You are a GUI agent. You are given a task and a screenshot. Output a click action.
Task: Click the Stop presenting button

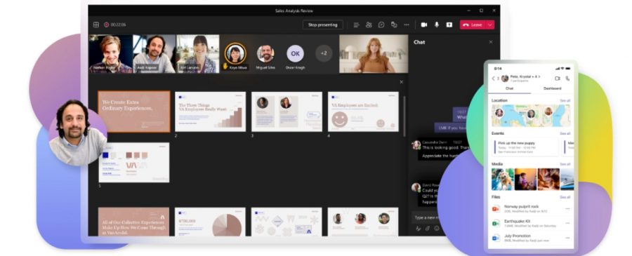(x=323, y=25)
